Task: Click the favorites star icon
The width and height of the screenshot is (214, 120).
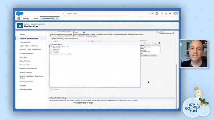Action: pyautogui.click(x=149, y=14)
